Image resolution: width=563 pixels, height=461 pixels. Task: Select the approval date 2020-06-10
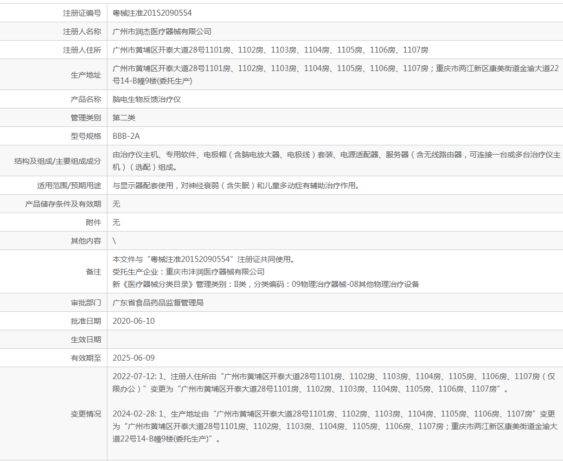(133, 321)
